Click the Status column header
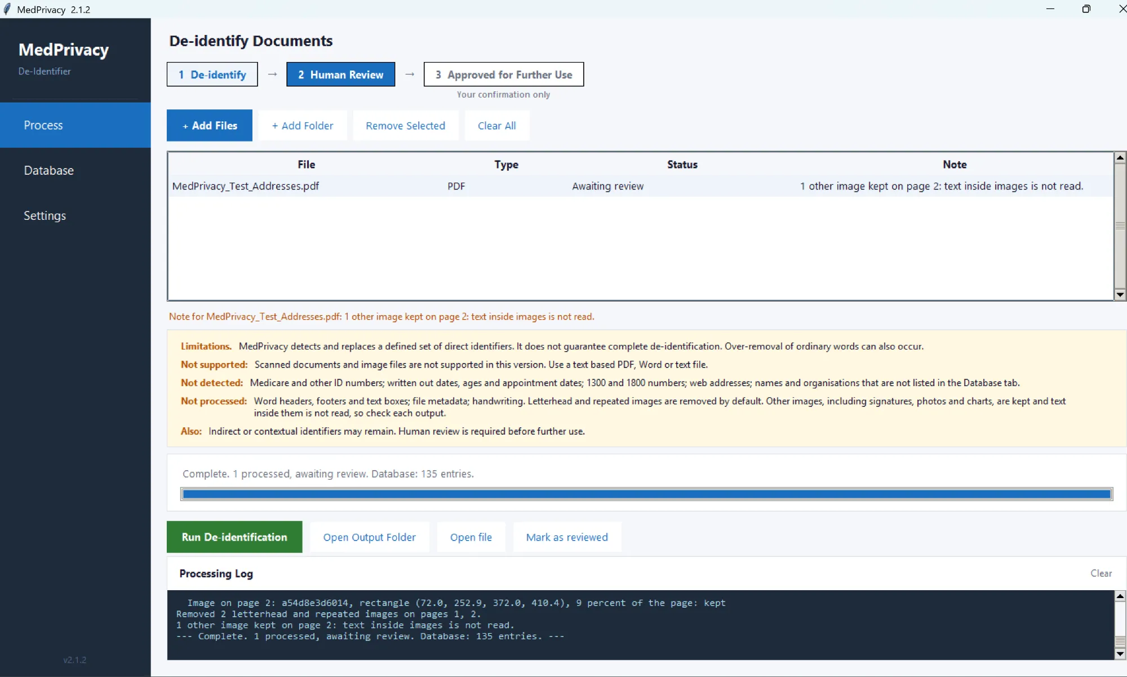This screenshot has height=677, width=1127. click(682, 165)
